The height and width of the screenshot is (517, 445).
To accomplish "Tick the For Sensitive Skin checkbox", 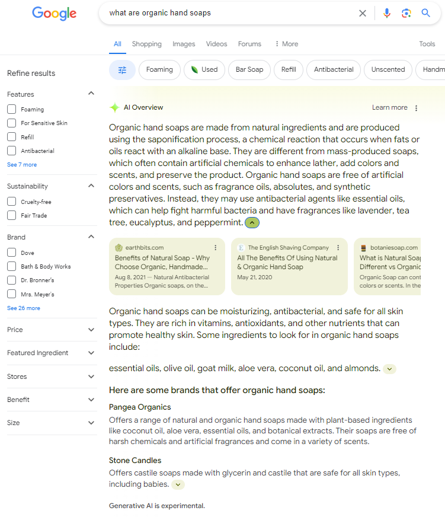I will [11, 123].
